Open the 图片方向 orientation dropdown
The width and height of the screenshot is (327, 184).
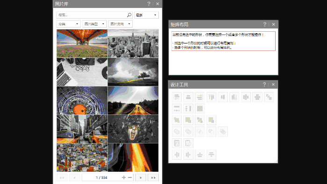tap(121, 24)
